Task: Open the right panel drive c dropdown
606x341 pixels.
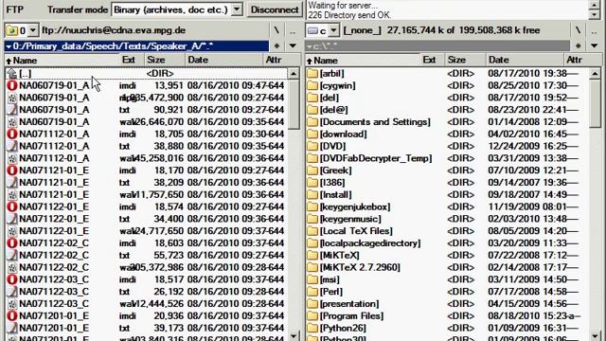Action: pyautogui.click(x=333, y=30)
